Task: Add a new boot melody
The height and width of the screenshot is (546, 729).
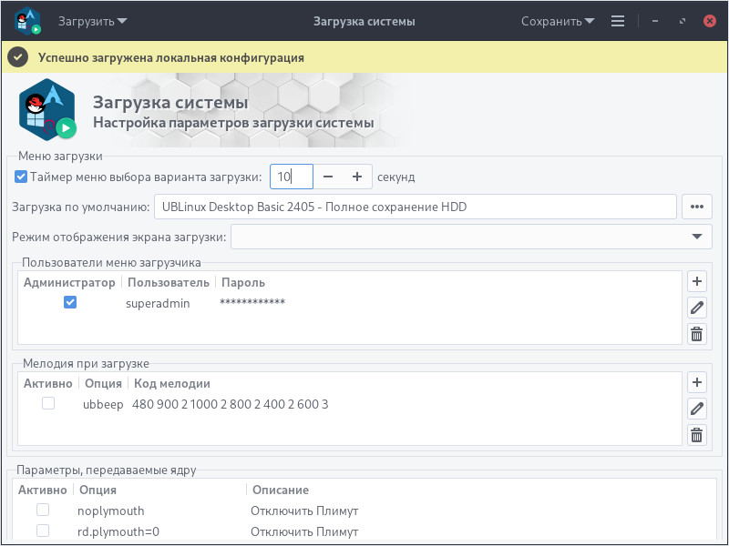Action: pos(696,382)
